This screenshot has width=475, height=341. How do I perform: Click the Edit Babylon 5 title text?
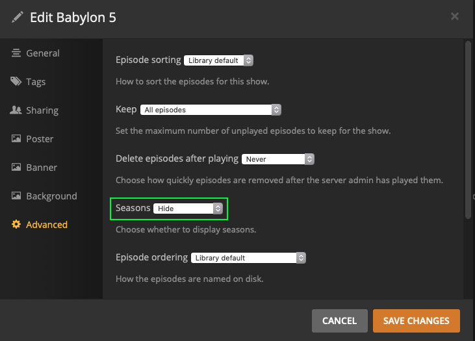click(73, 18)
